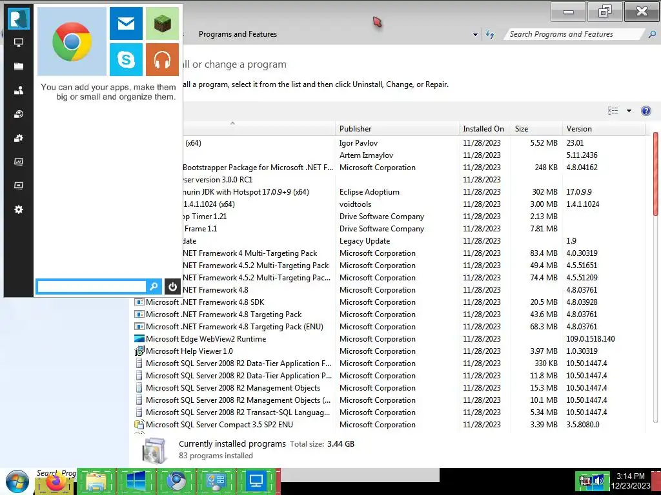Open the Google Chrome tile
Screen dimensions: 661x495
[72, 41]
